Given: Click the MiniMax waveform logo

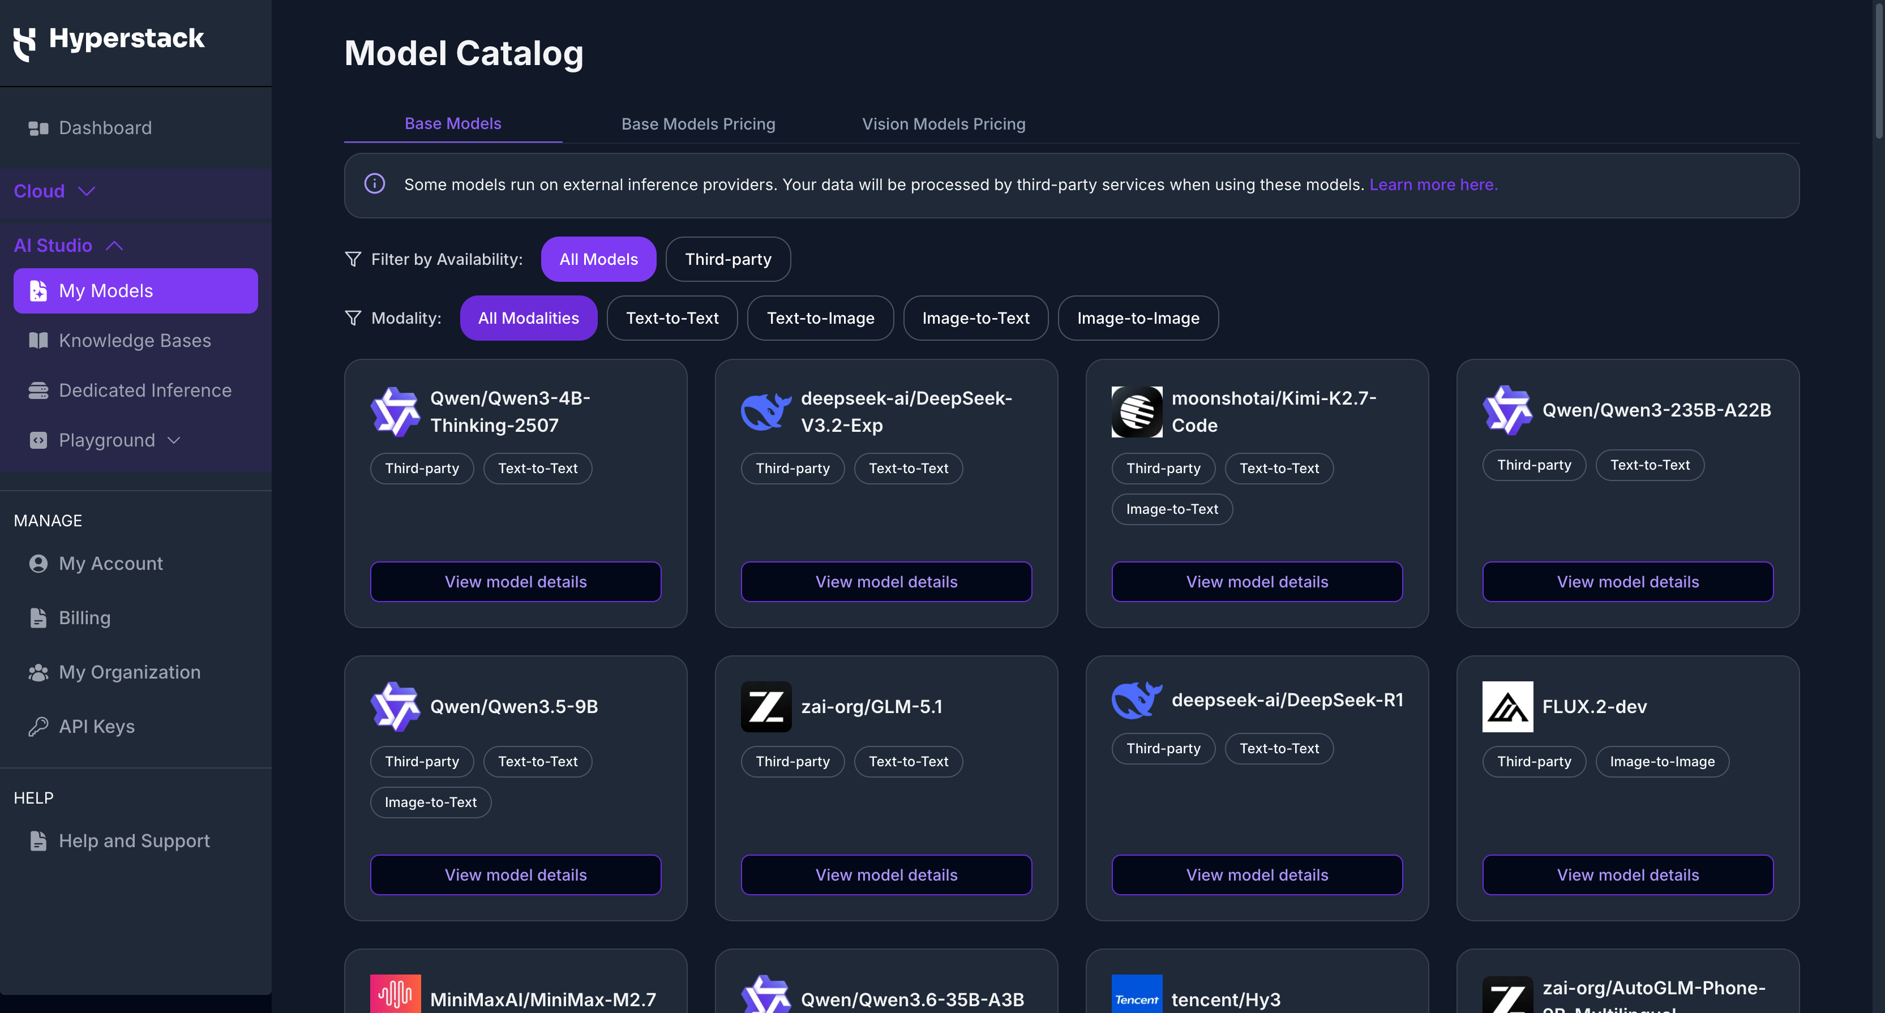Looking at the screenshot, I should 395,993.
